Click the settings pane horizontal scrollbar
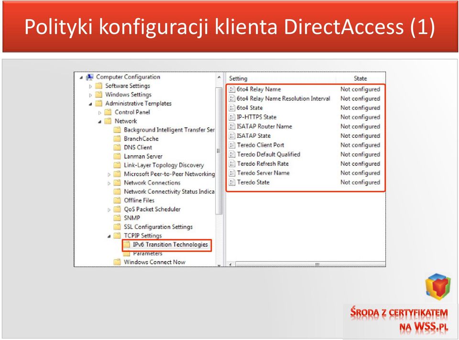 click(311, 264)
